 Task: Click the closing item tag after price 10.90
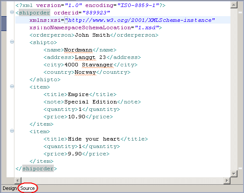pyautogui.click(x=42, y=124)
